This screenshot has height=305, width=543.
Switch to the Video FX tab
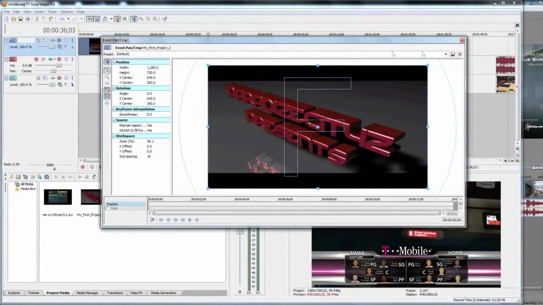137,293
